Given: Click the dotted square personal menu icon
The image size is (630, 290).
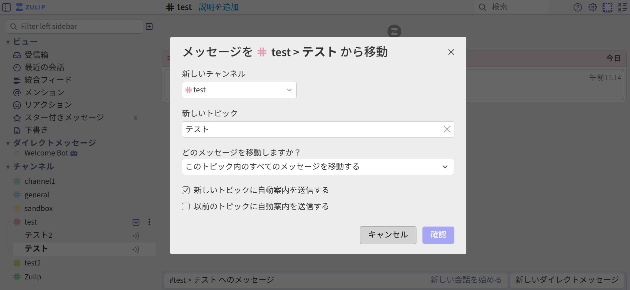Looking at the screenshot, I should click(x=608, y=7).
